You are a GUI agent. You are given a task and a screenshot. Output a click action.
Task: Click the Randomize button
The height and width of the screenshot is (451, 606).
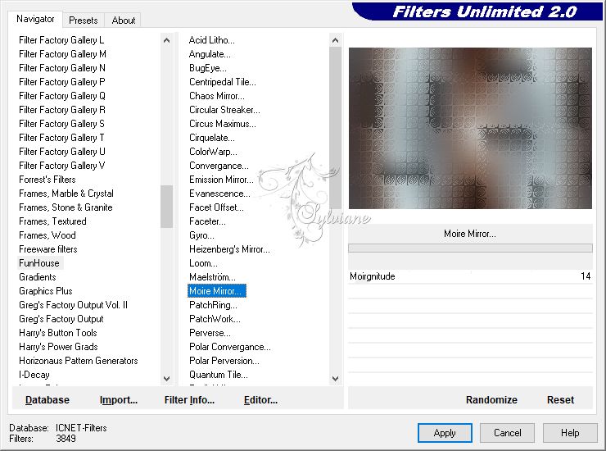click(491, 400)
